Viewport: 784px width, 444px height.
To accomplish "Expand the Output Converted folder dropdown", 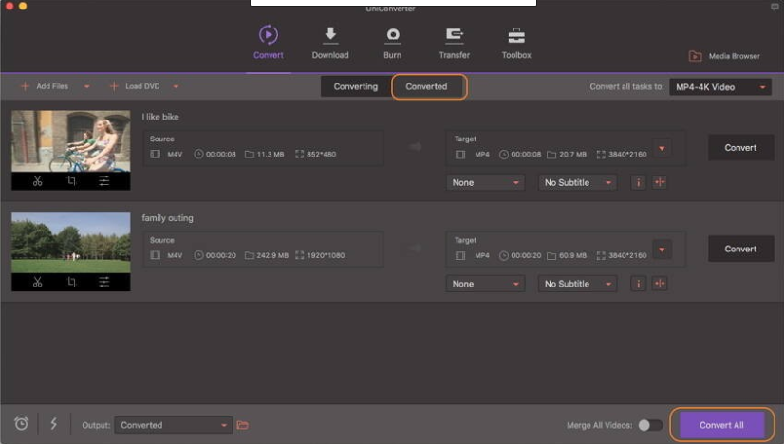I will 173,425.
